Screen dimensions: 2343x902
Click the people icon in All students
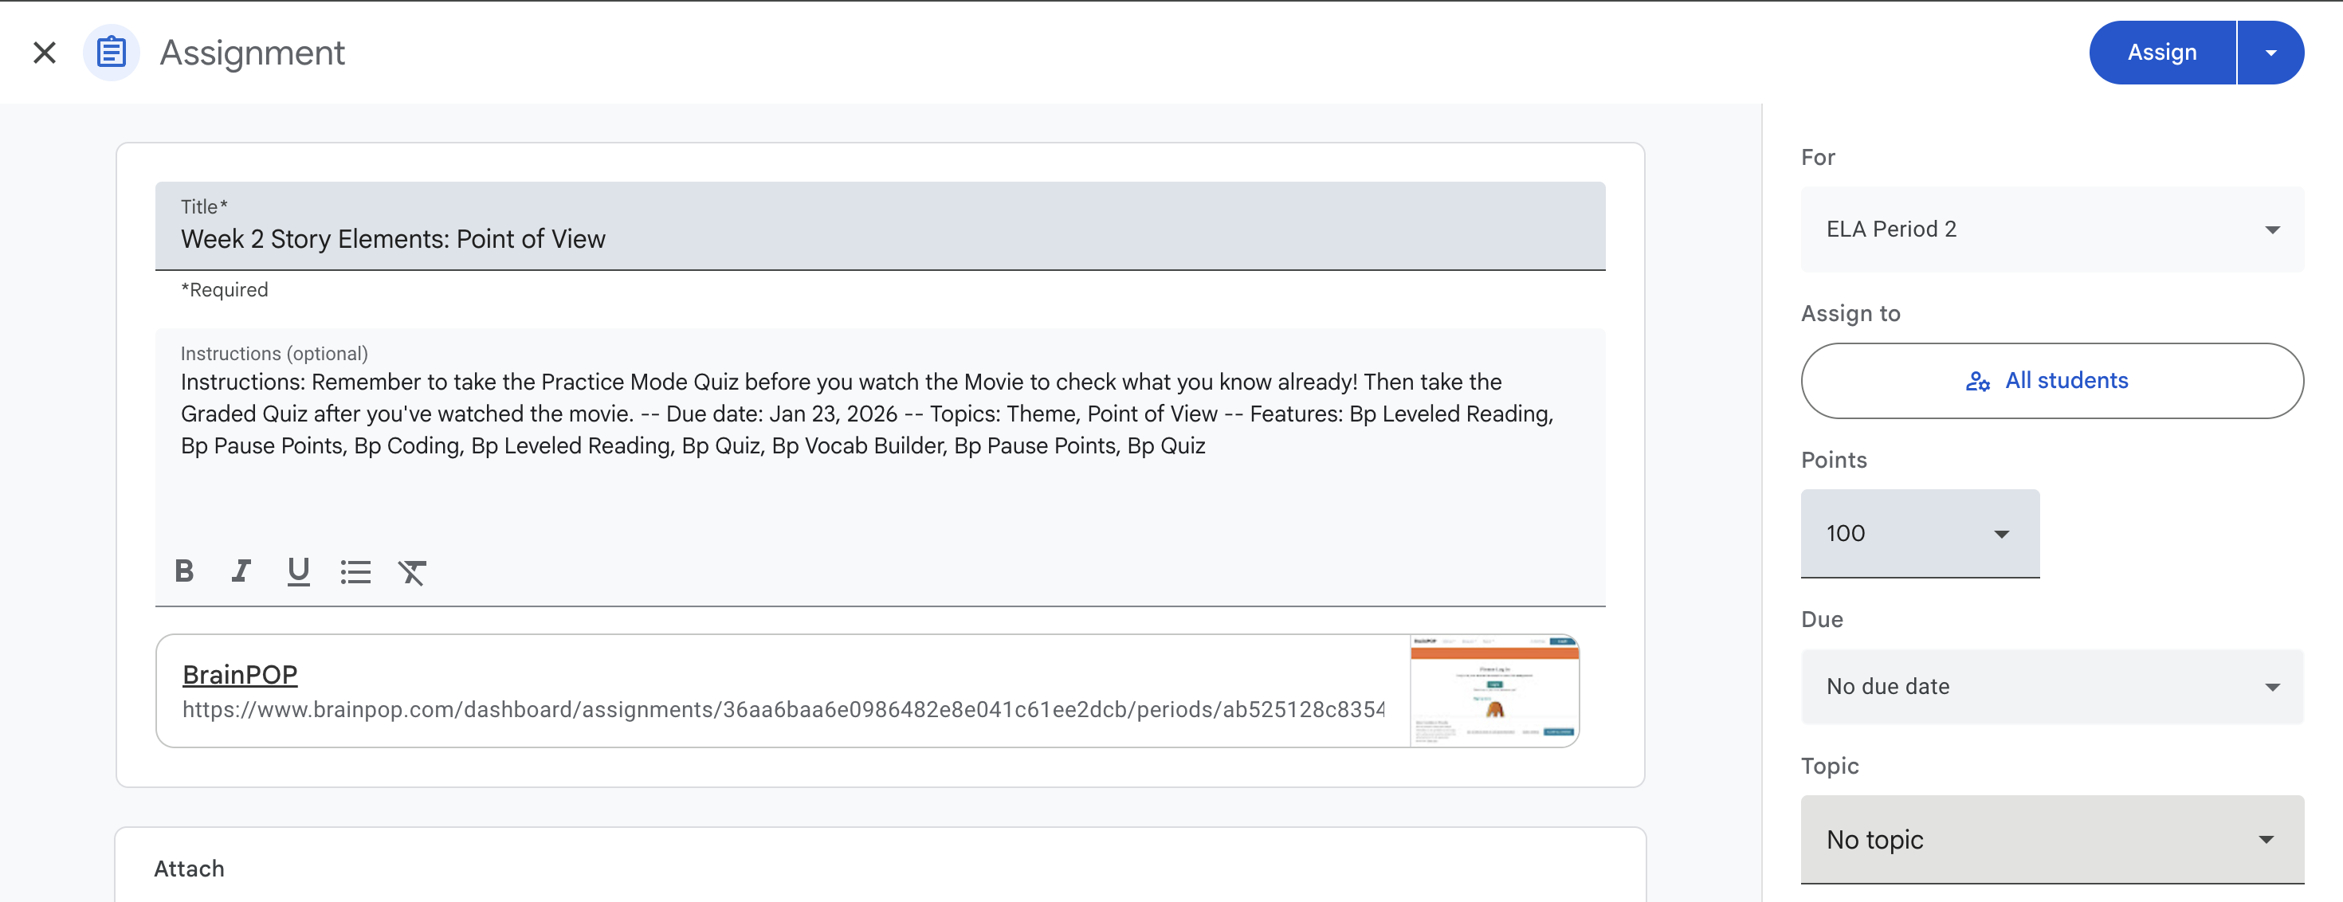(x=1977, y=381)
